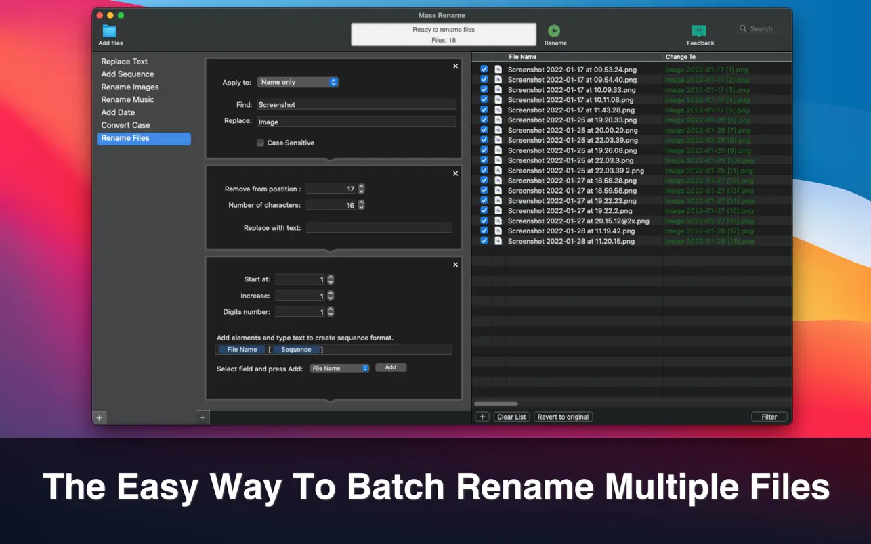Click the Filter button
This screenshot has height=544, width=871.
tap(769, 417)
